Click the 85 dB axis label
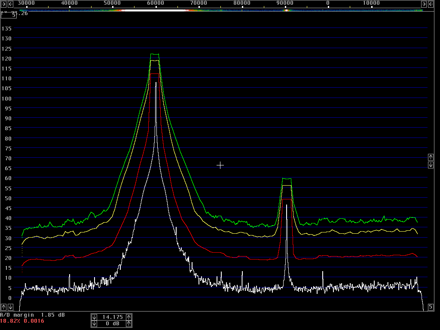Image resolution: width=440 pixels, height=330 pixels. point(8,128)
